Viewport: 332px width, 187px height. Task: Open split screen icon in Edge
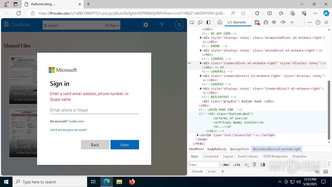(x=269, y=13)
